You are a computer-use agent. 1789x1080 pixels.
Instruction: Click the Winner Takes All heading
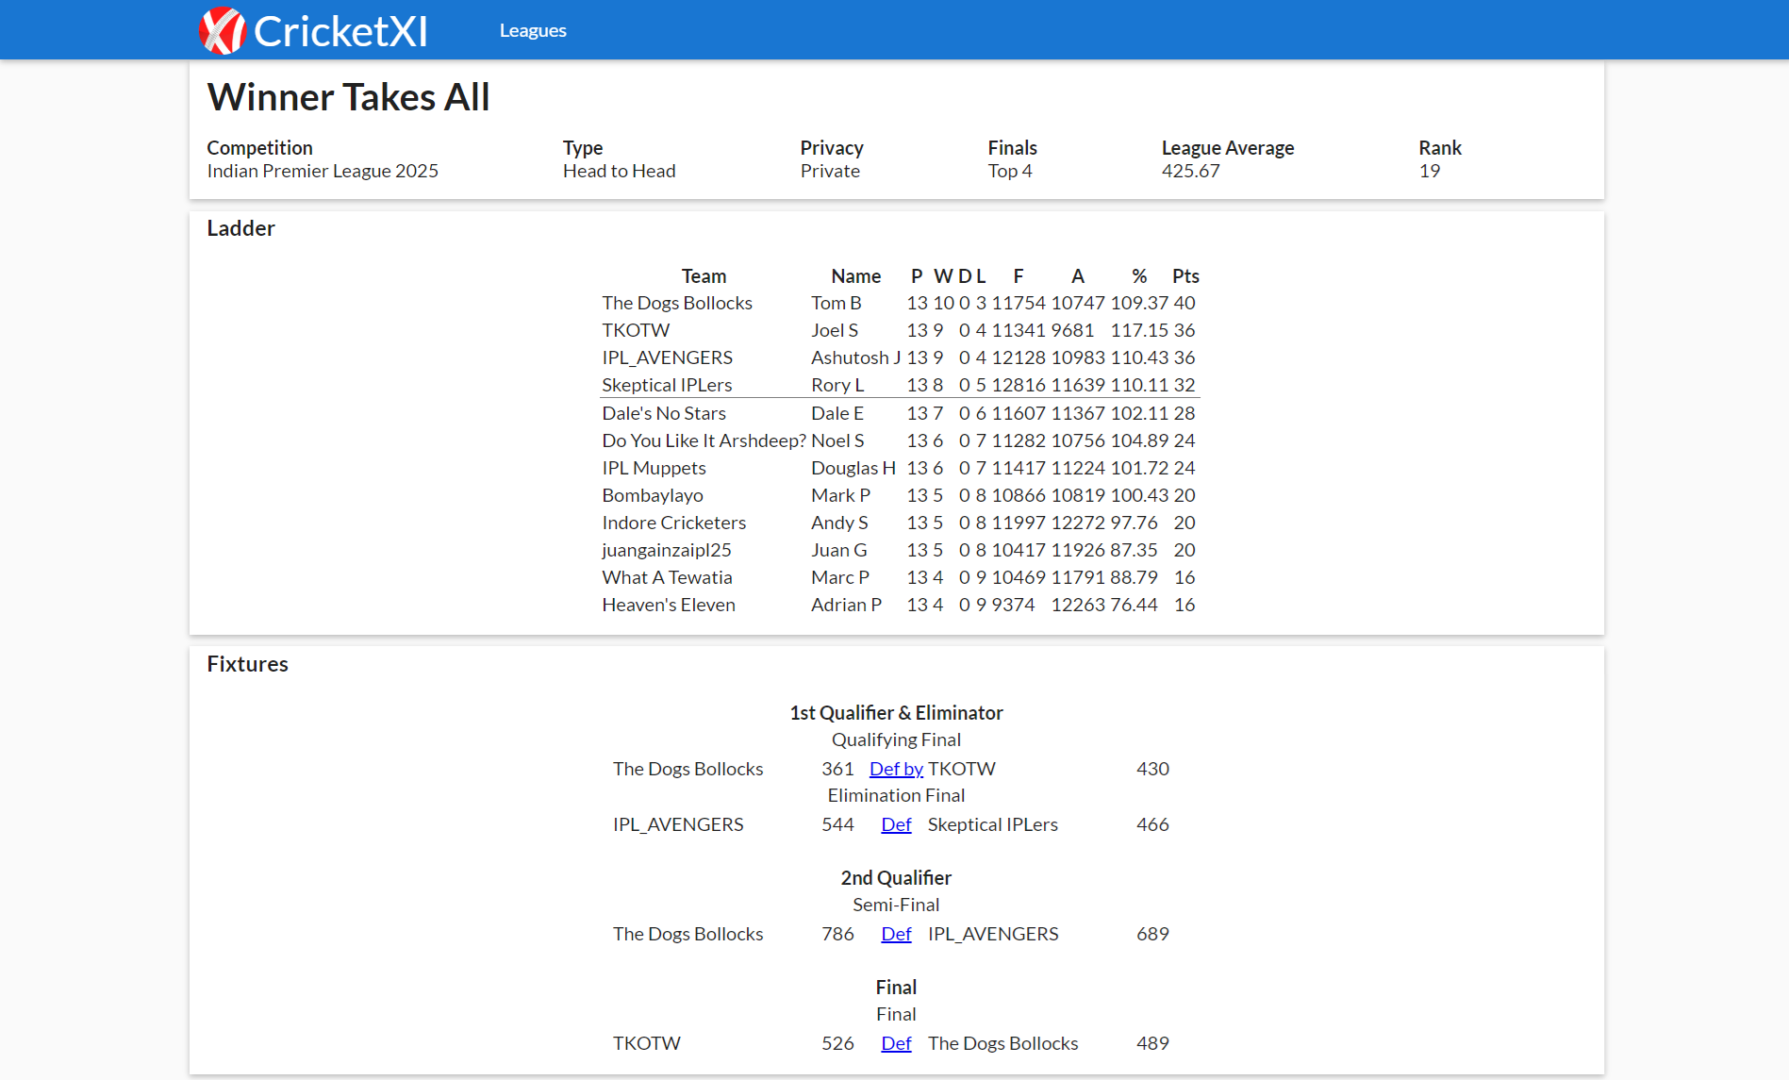click(x=348, y=97)
